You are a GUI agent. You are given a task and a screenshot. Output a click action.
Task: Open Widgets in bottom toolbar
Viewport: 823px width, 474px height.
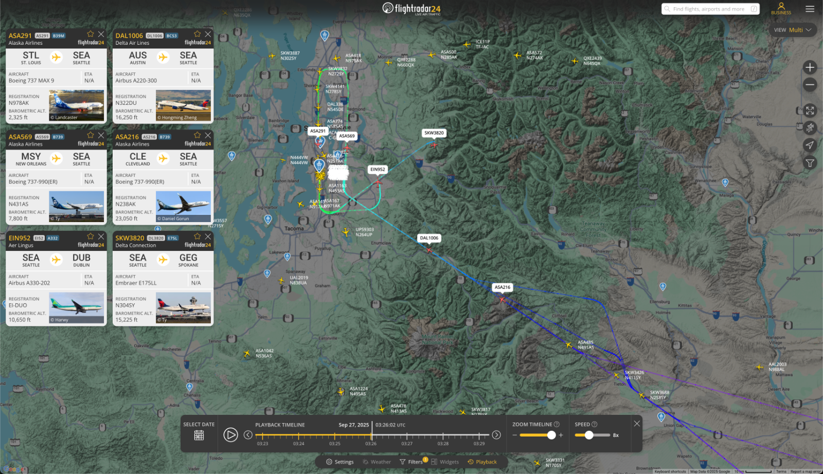point(445,462)
